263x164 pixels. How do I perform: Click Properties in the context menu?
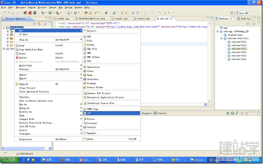pos(48,139)
